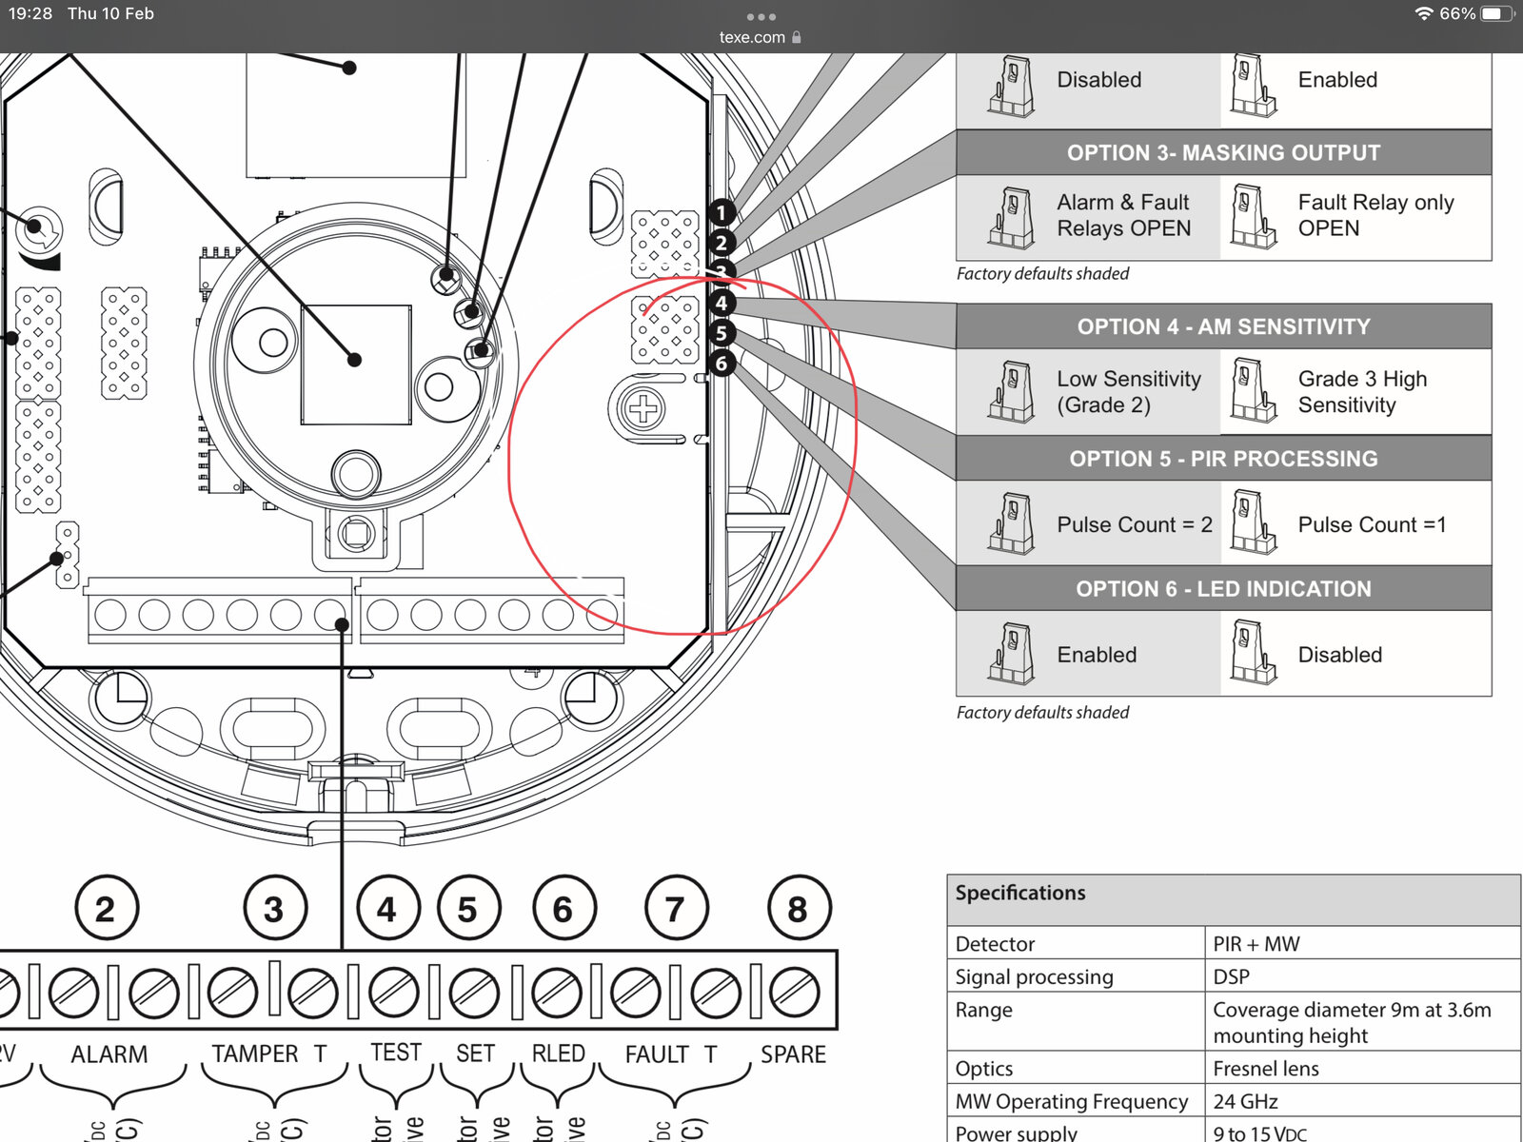This screenshot has height=1142, width=1523.
Task: Click the jumper icon for Pulse Count = 2
Action: point(1011,523)
